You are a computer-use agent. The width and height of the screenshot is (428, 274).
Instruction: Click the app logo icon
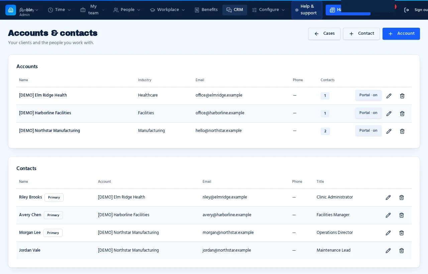[x=11, y=10]
